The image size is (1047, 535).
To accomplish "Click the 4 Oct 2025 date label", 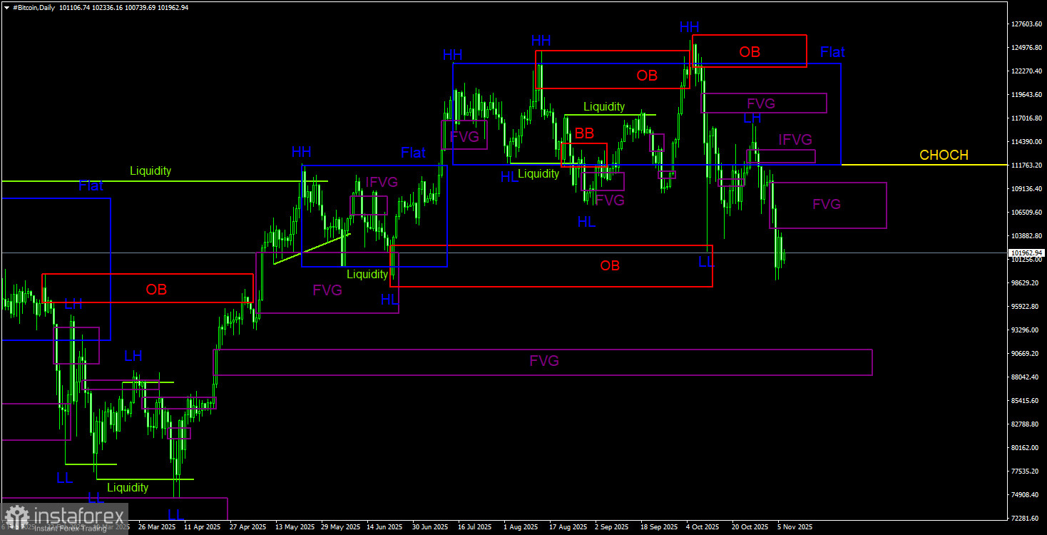I will (x=703, y=527).
